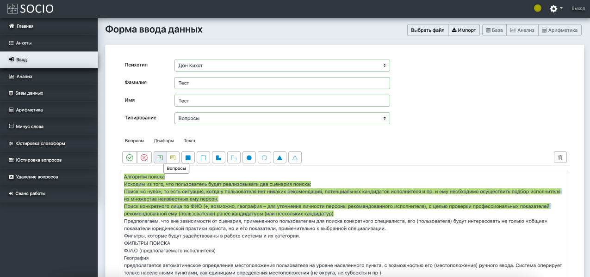Pick the outlined triangle marker

click(x=295, y=157)
